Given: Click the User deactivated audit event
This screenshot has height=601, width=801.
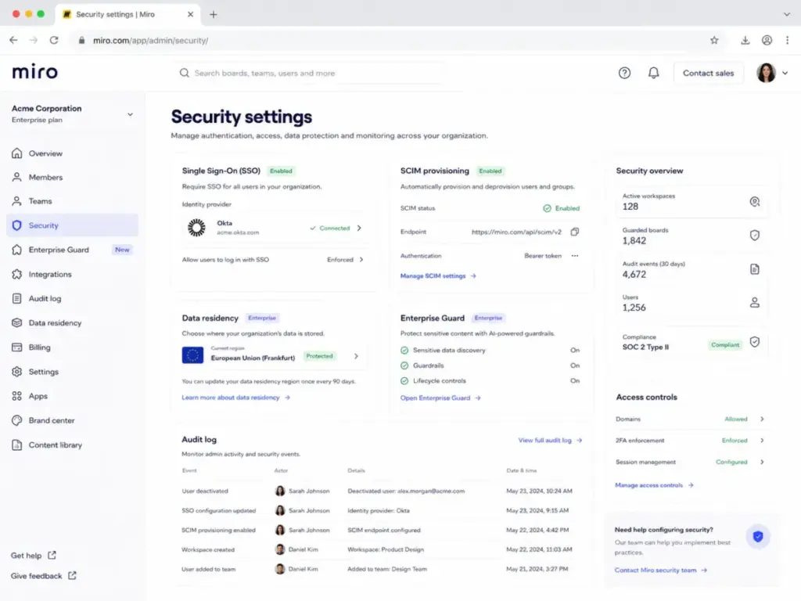Looking at the screenshot, I should 205,491.
